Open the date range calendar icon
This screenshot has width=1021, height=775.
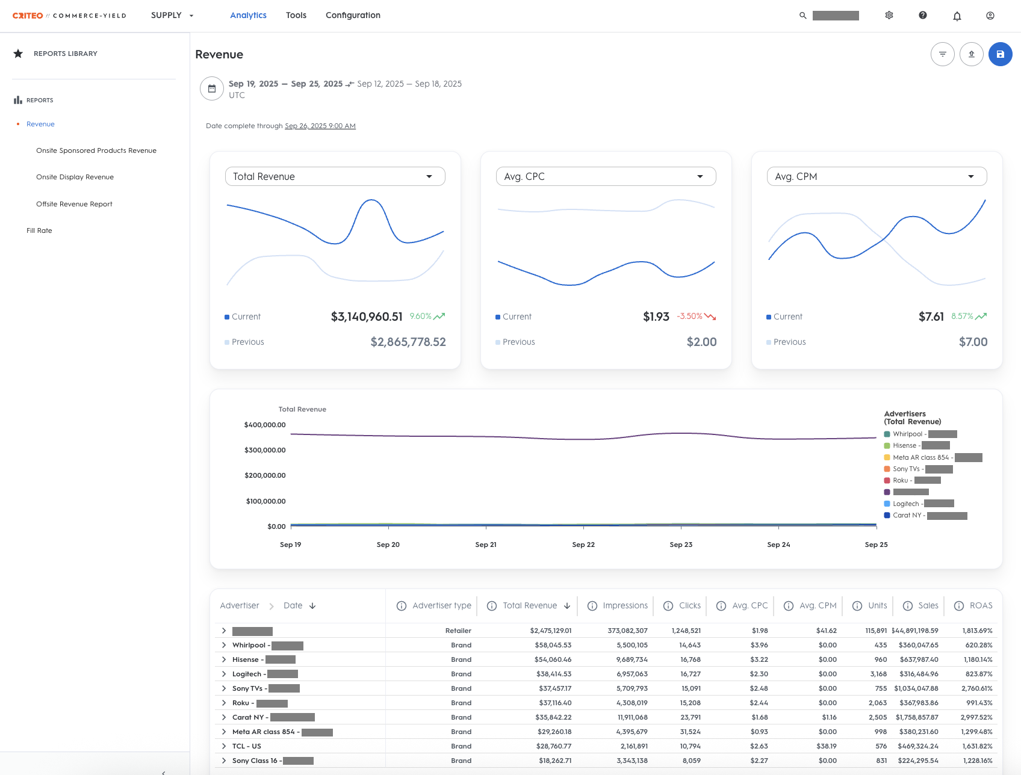pos(212,89)
